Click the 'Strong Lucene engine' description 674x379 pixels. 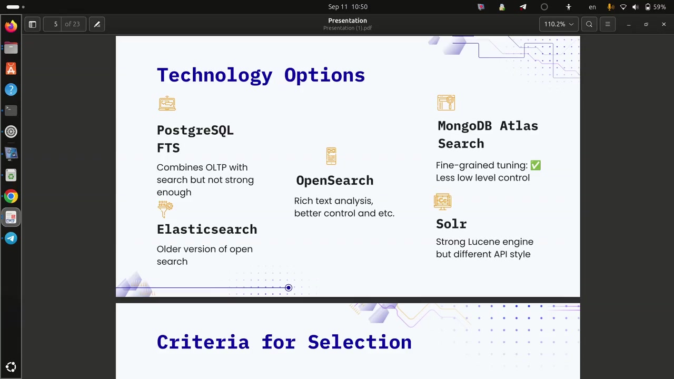tap(484, 248)
